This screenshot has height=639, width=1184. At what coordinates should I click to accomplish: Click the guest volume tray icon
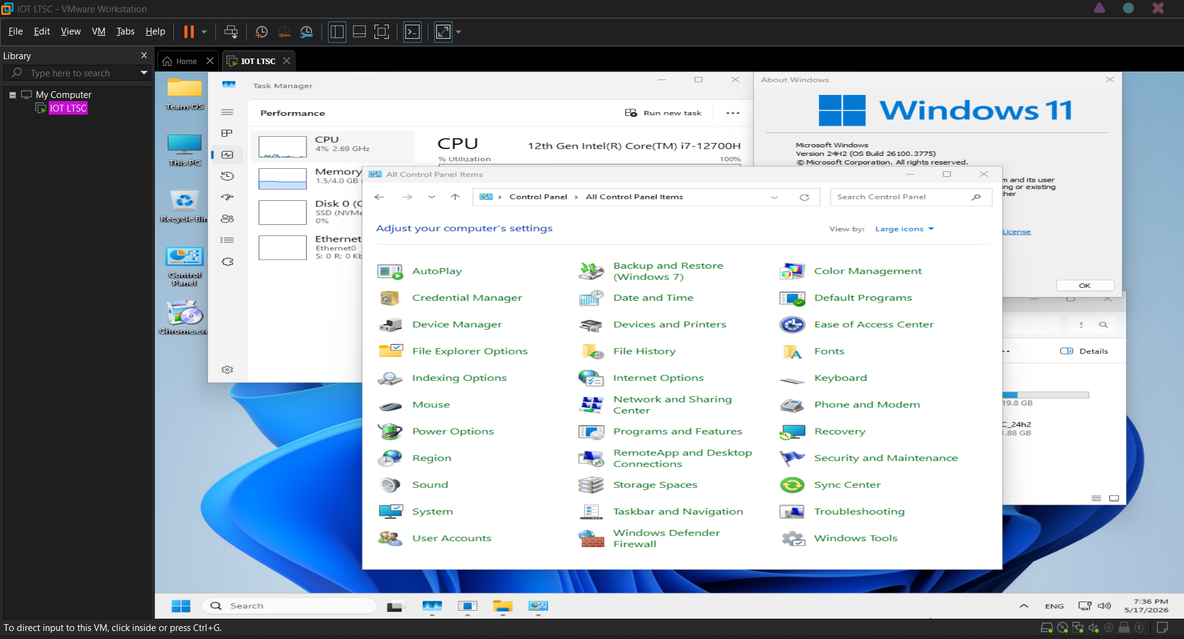1104,606
